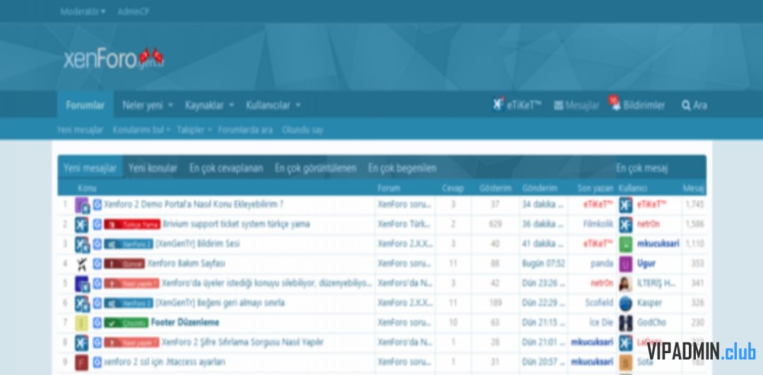
Task: Open the Mesajlar envelope inbox
Action: coord(576,105)
